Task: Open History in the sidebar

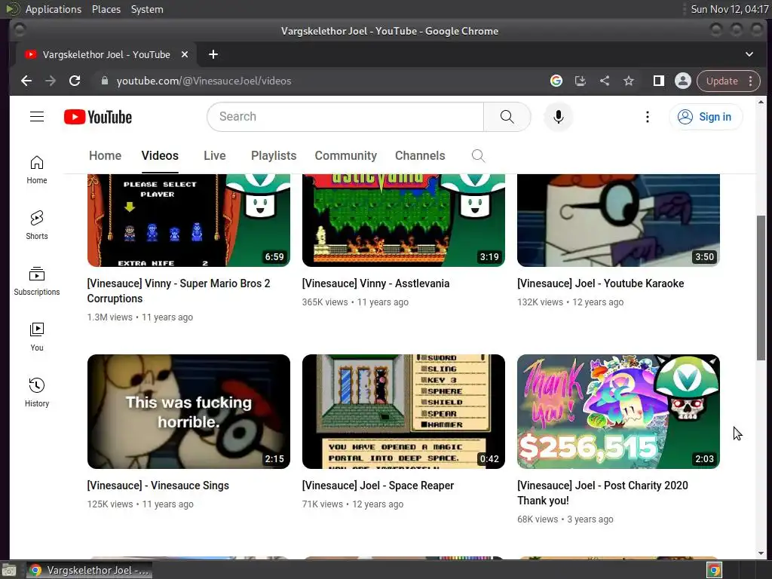Action: pos(37,392)
